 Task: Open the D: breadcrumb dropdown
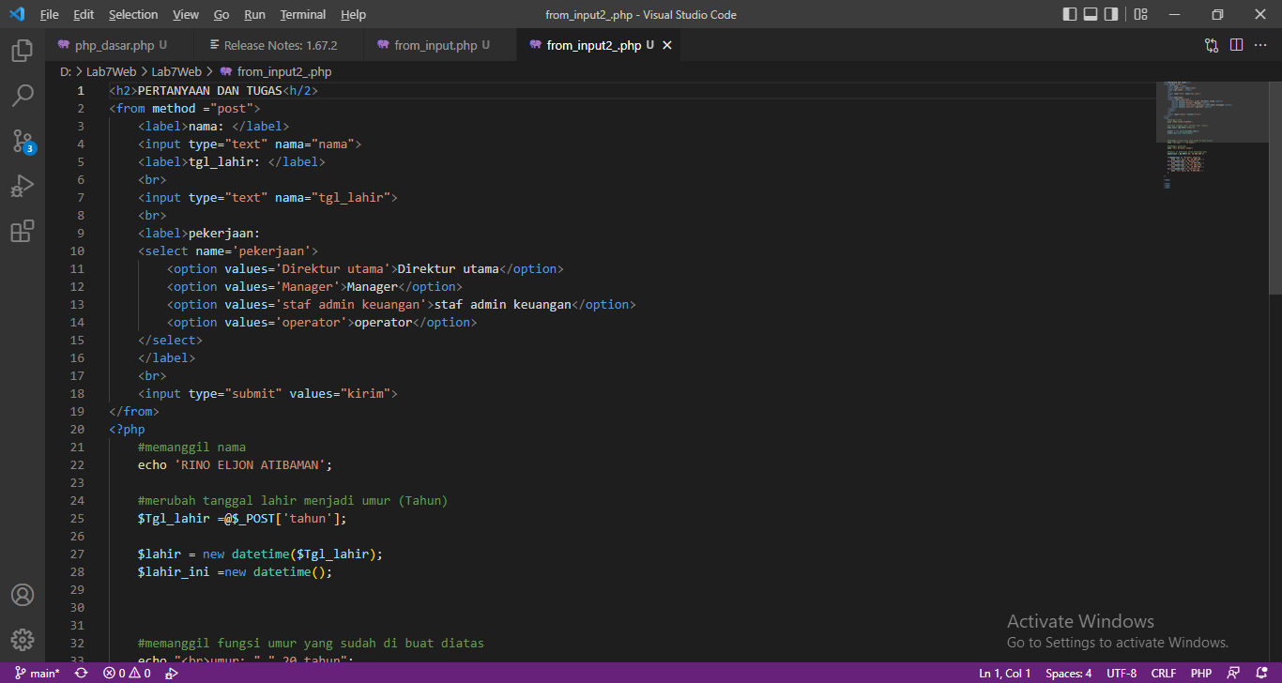(66, 71)
